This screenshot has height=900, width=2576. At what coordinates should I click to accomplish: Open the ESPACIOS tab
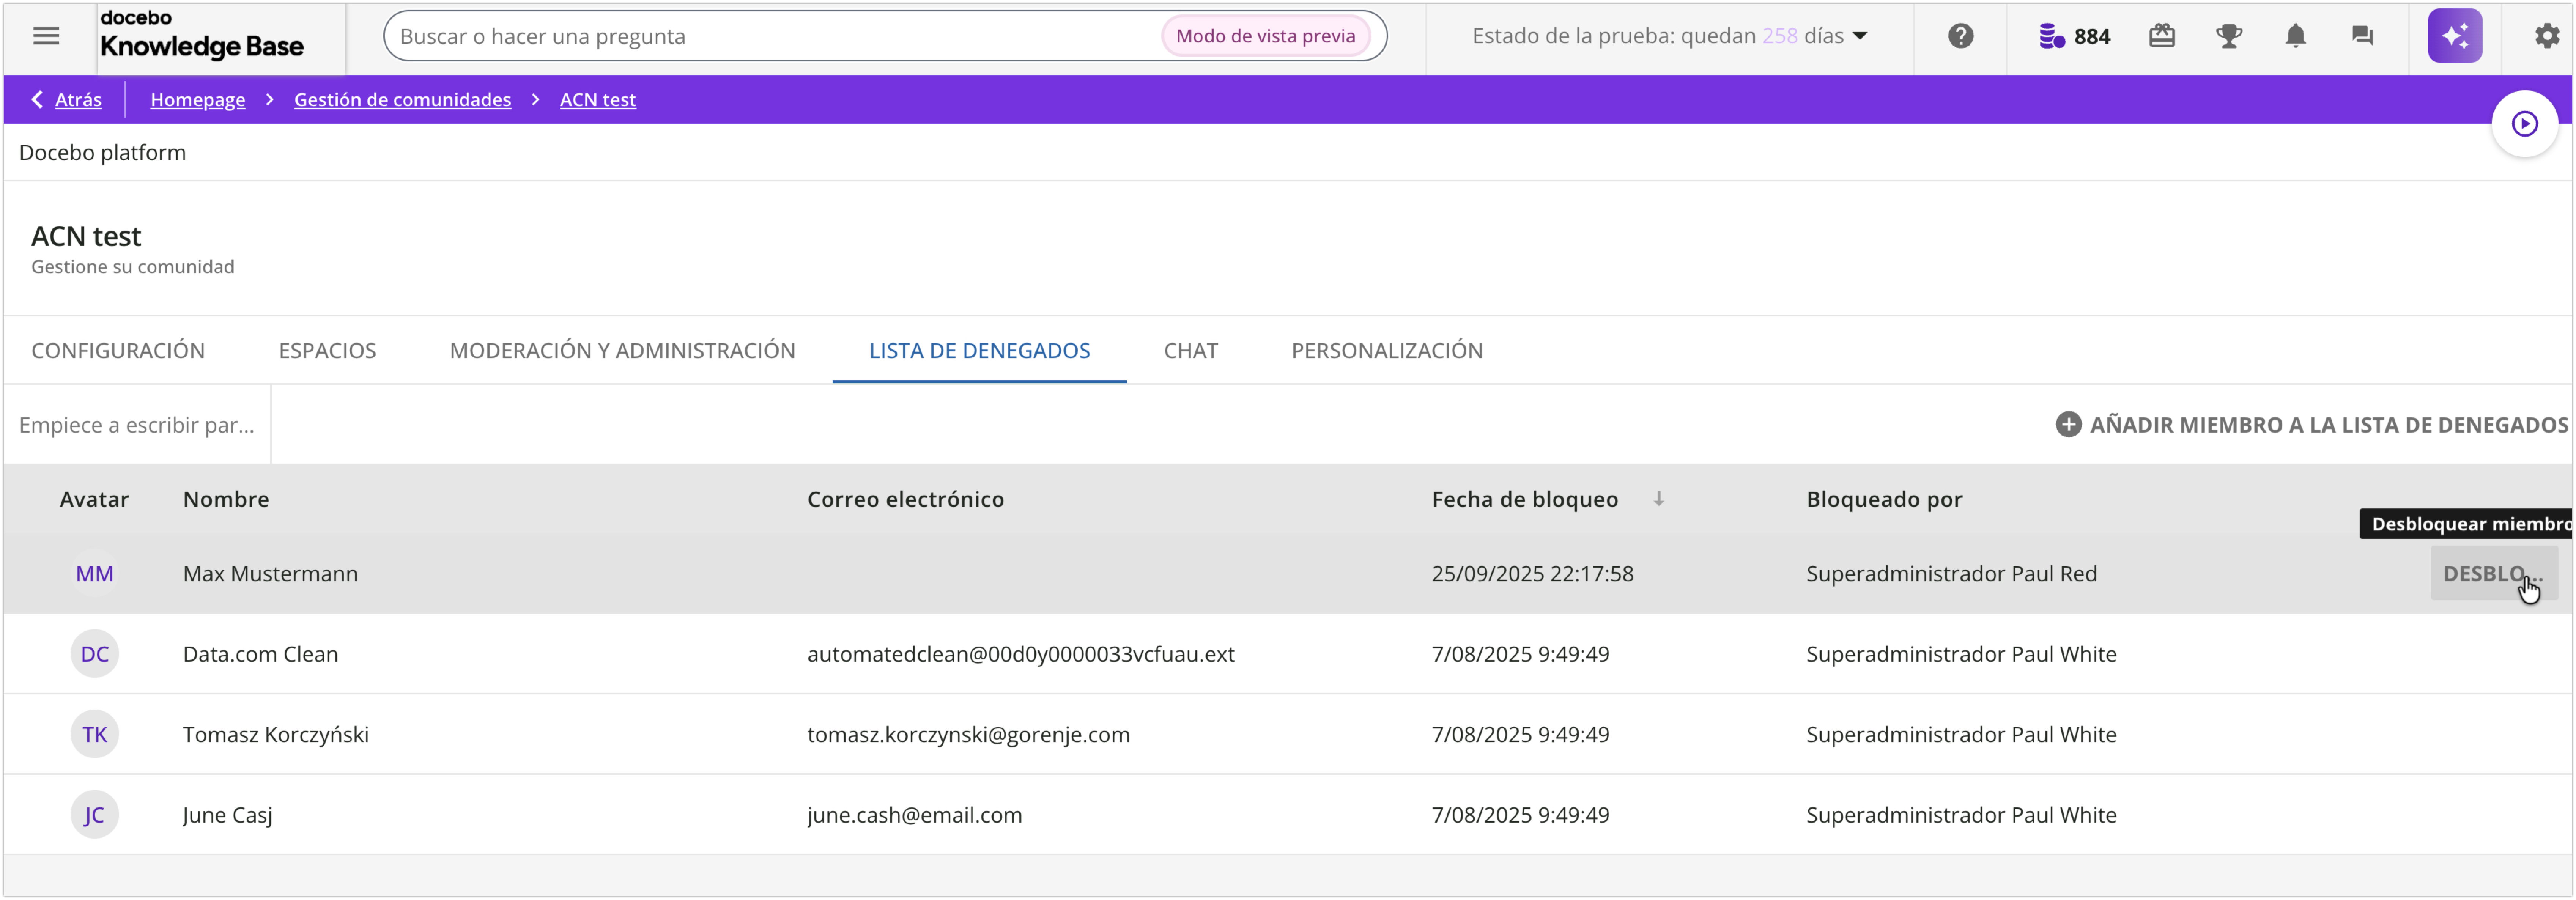coord(327,350)
